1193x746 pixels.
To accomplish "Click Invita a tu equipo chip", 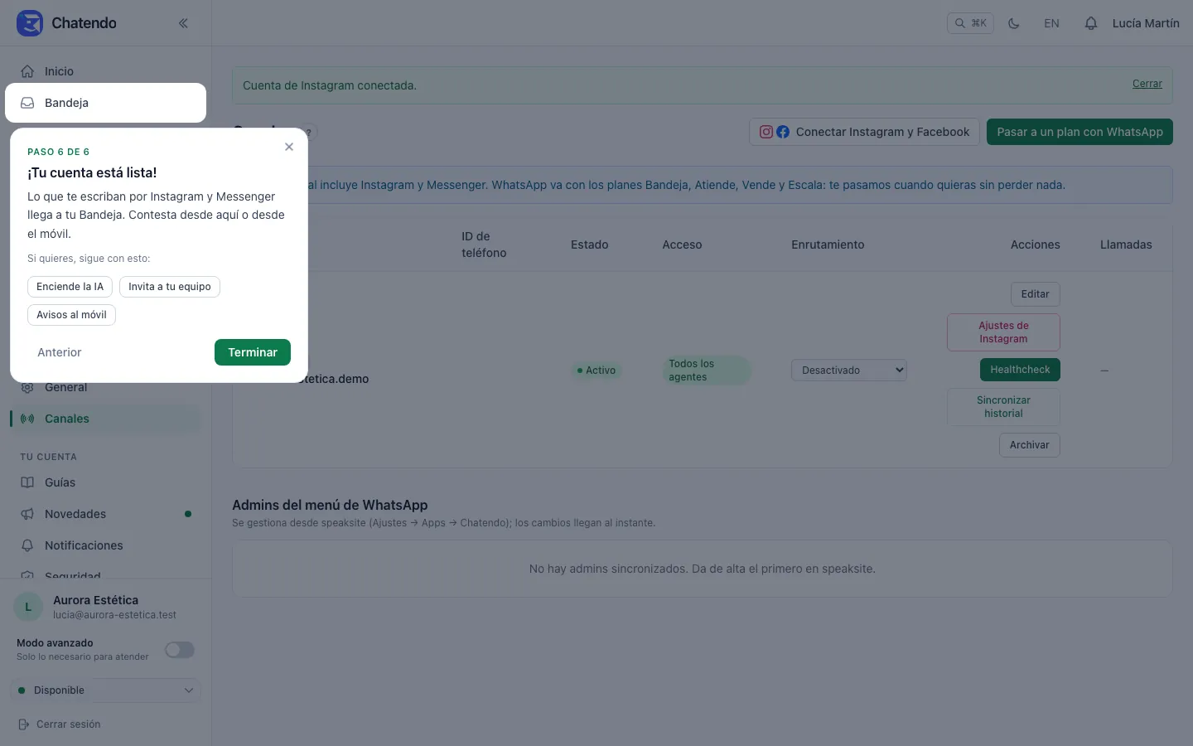I will [x=170, y=287].
